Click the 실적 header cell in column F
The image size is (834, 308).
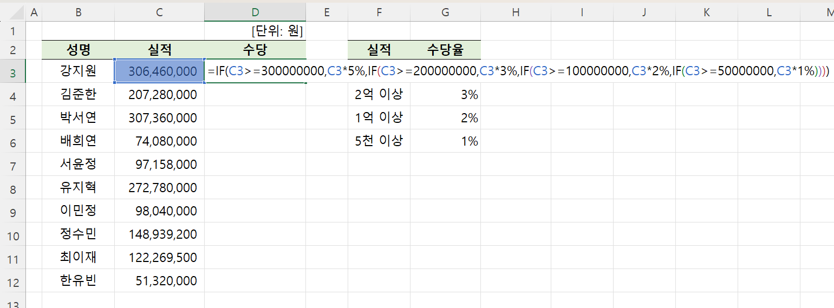point(379,50)
